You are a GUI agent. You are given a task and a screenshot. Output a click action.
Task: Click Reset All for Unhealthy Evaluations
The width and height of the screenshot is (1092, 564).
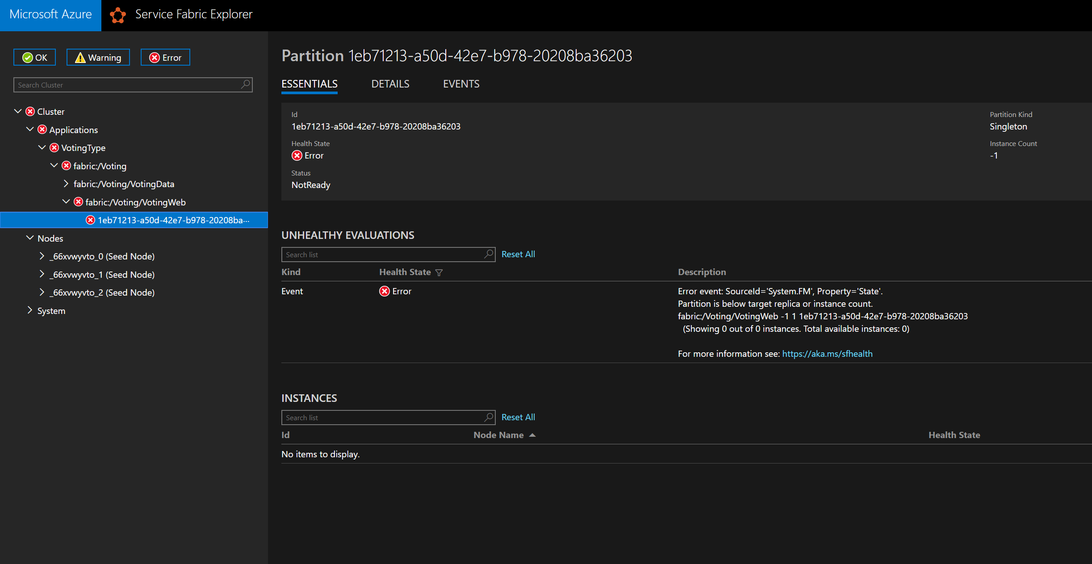click(518, 254)
